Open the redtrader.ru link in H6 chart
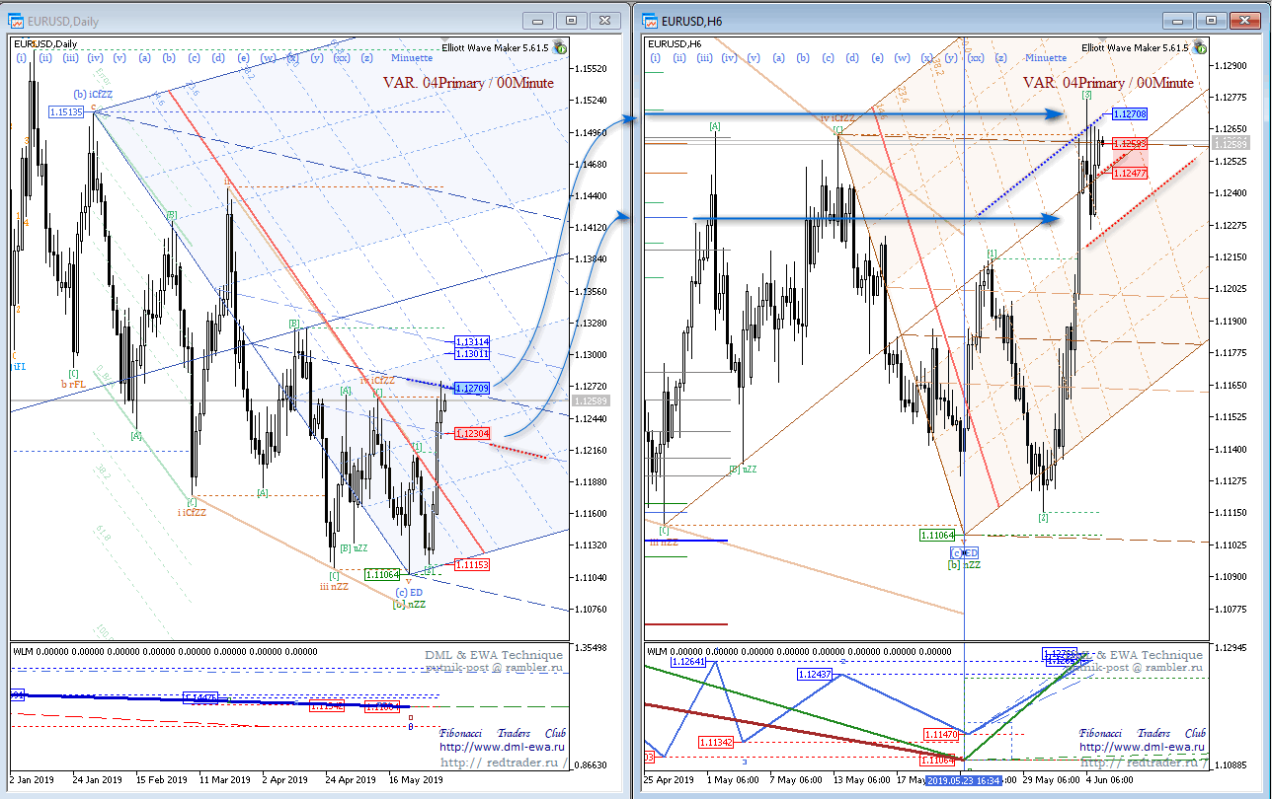The height and width of the screenshot is (799, 1272). click(x=1144, y=763)
